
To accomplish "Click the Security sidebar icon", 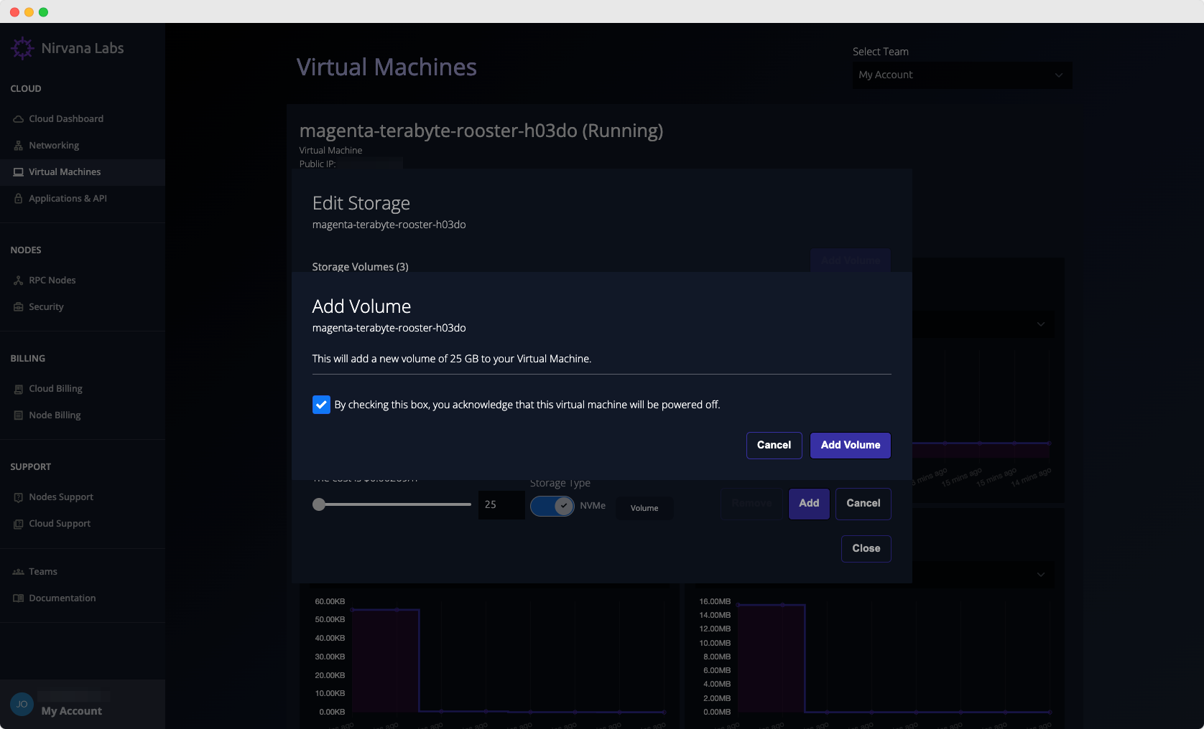I will point(19,307).
